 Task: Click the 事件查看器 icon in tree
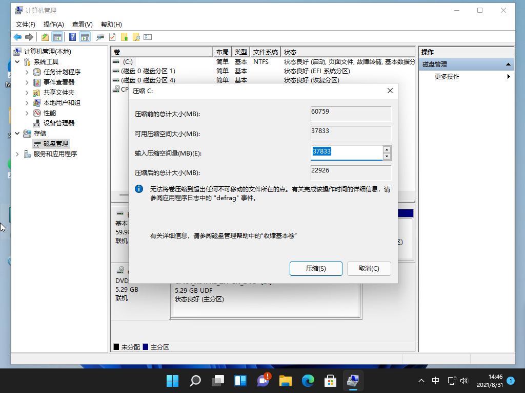point(37,82)
